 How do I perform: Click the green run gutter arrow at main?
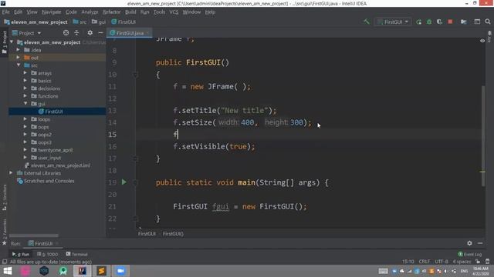click(x=124, y=182)
